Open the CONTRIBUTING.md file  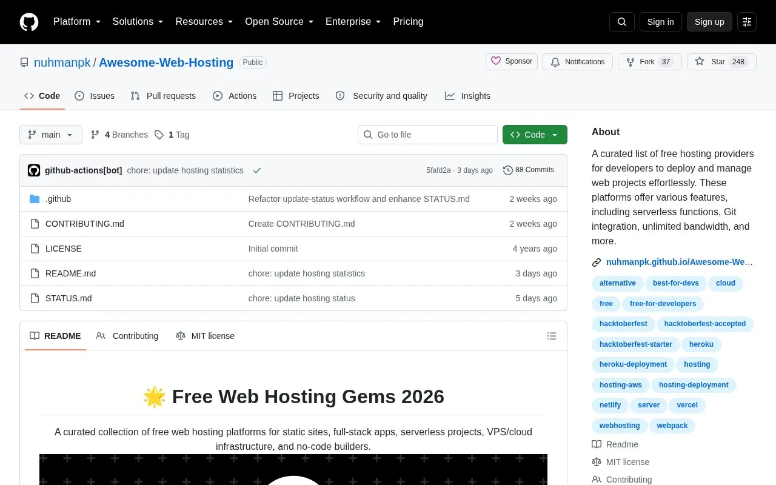(85, 224)
